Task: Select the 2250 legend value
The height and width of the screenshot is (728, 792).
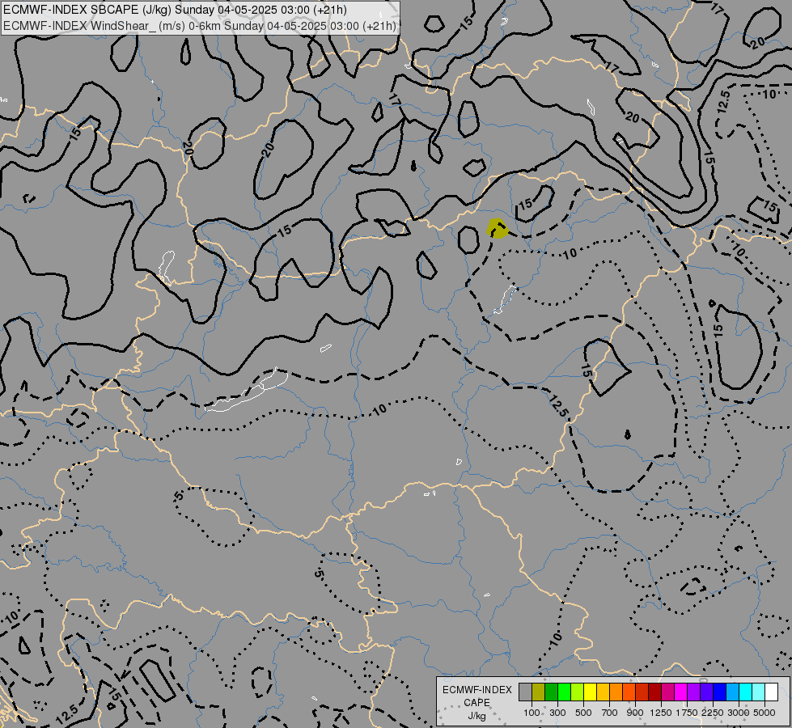Action: [x=713, y=713]
